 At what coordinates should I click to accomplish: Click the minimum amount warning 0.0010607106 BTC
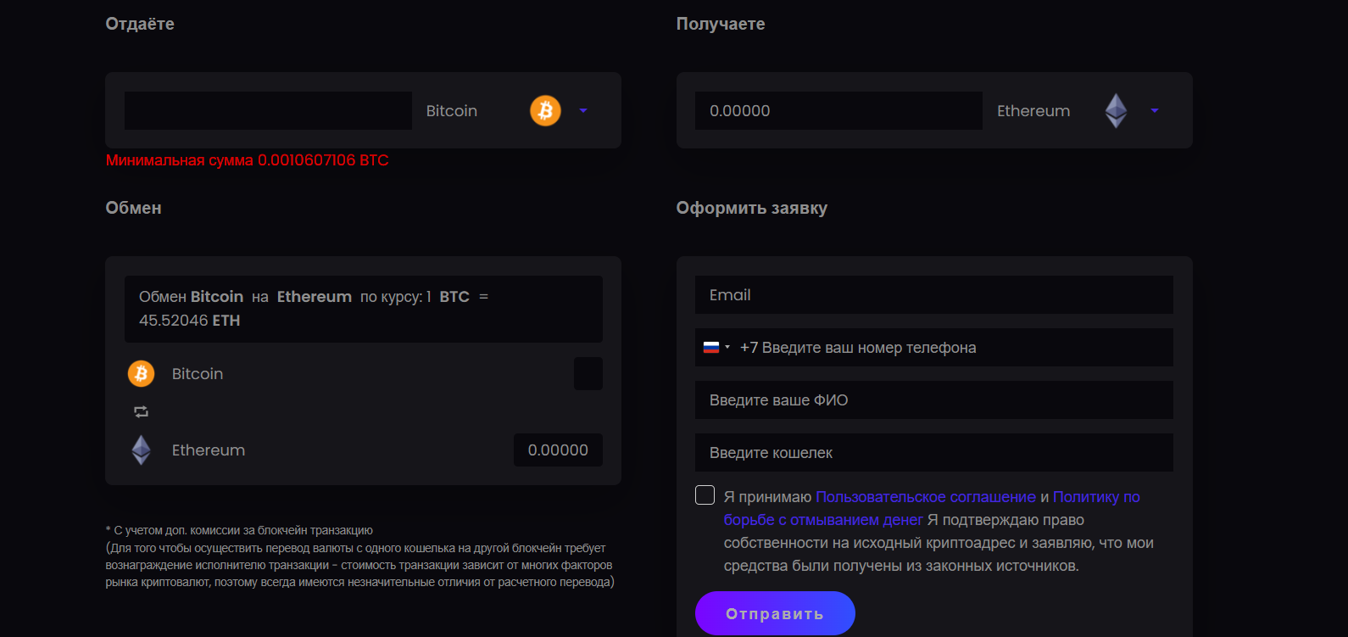[247, 160]
